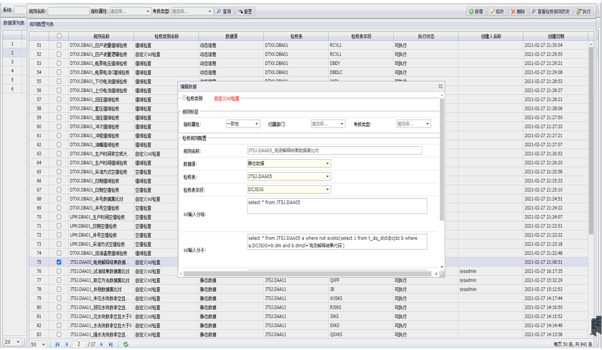Check the checkbox for row 76
Viewport: 602px width, 350px height.
pos(59,271)
